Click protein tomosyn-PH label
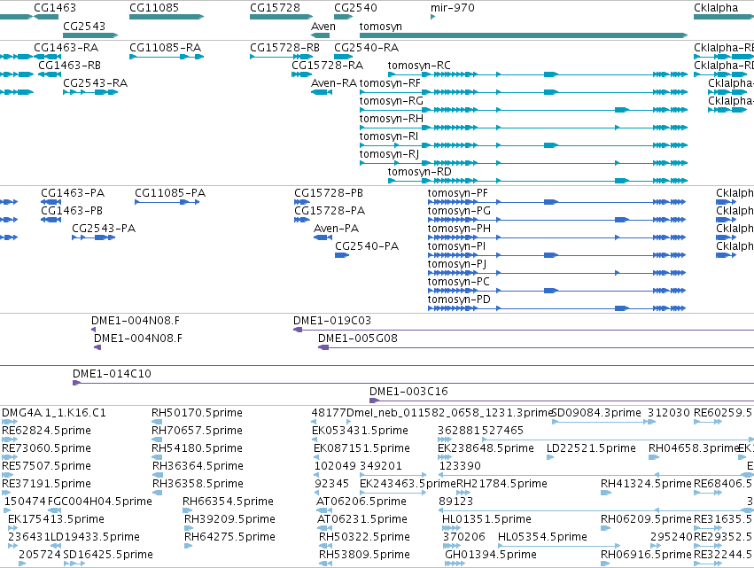This screenshot has width=754, height=568. click(x=459, y=229)
